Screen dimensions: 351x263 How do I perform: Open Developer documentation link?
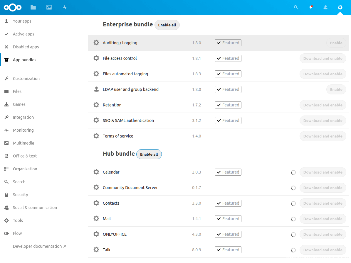point(39,246)
